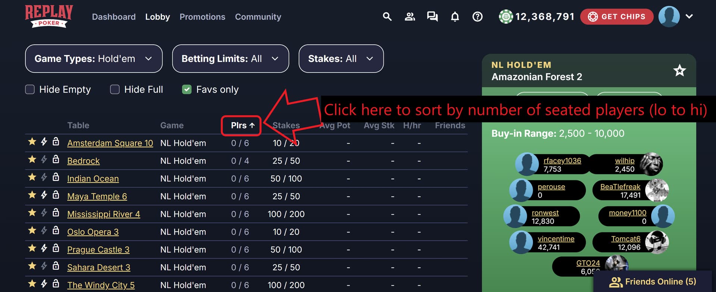Open the chat messages icon
This screenshot has height=292, width=716.
click(432, 17)
